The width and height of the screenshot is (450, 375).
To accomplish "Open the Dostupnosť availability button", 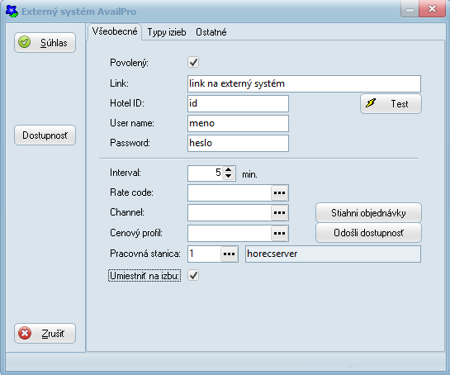I will point(45,135).
